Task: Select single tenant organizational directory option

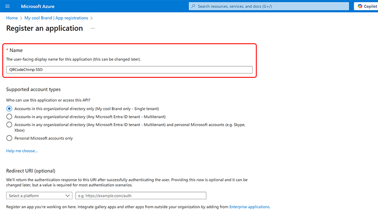Action: click(9, 109)
